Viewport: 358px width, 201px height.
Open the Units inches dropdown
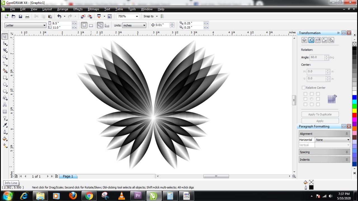pos(144,25)
